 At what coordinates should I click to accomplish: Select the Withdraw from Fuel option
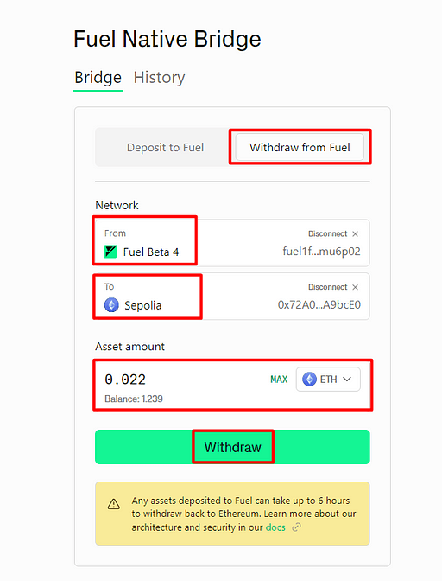[300, 148]
